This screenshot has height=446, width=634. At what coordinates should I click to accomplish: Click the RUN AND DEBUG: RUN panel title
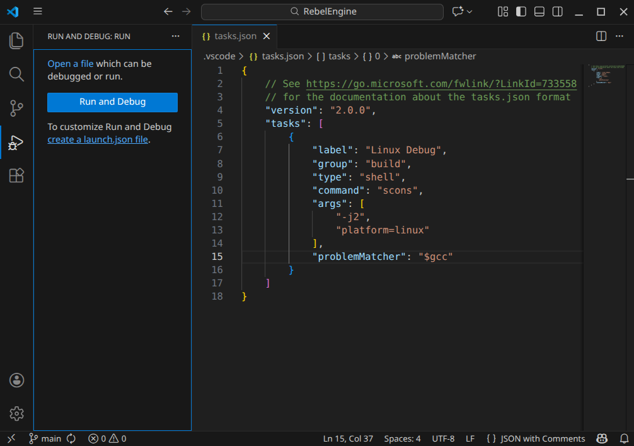89,37
